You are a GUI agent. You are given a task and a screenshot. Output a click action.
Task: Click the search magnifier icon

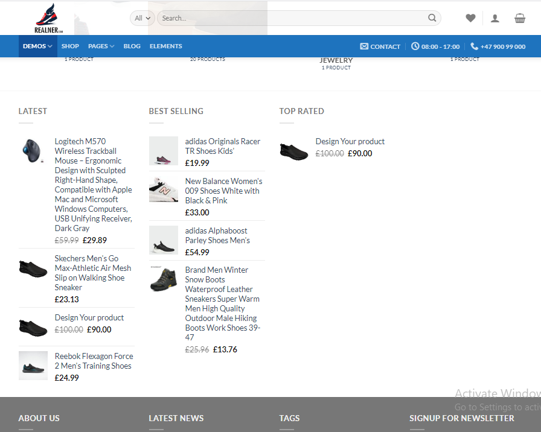[432, 18]
